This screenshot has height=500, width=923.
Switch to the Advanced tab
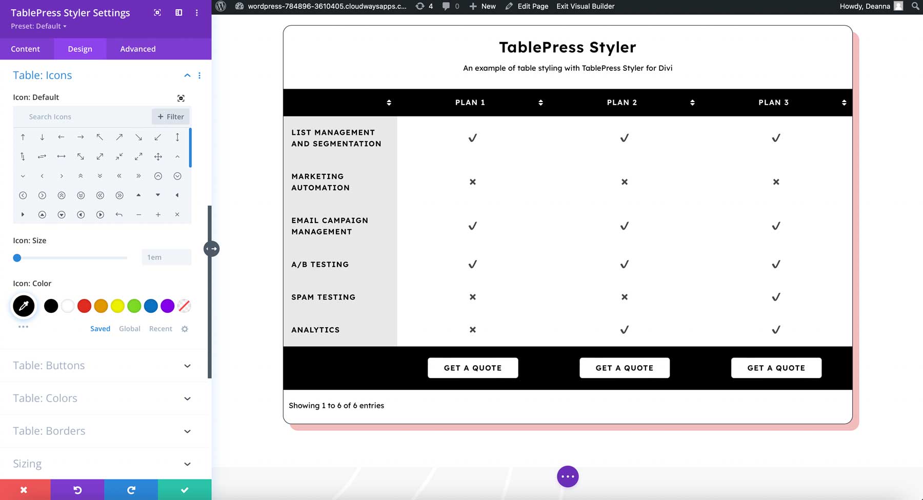coord(138,49)
